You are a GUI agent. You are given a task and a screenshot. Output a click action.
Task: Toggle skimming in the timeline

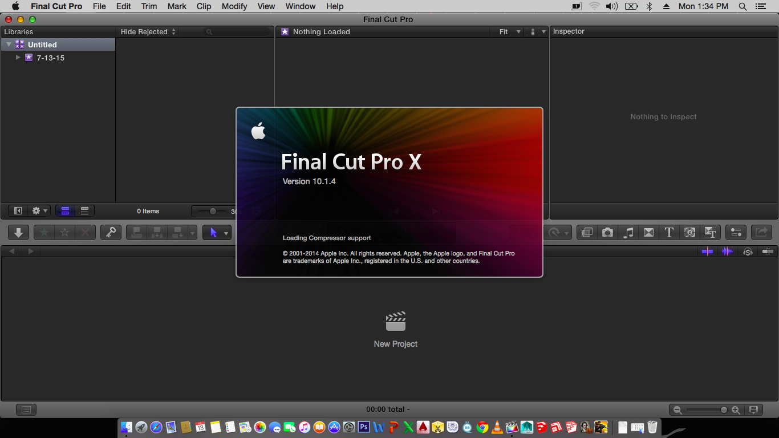708,252
